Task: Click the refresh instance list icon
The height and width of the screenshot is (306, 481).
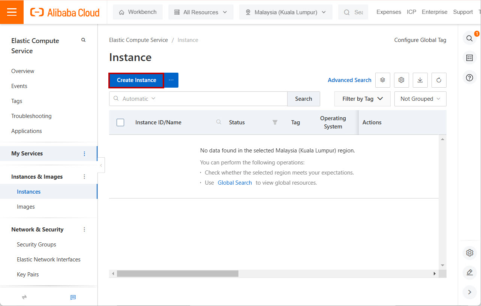Action: click(x=439, y=80)
